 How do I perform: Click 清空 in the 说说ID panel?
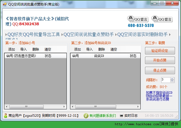114,49
